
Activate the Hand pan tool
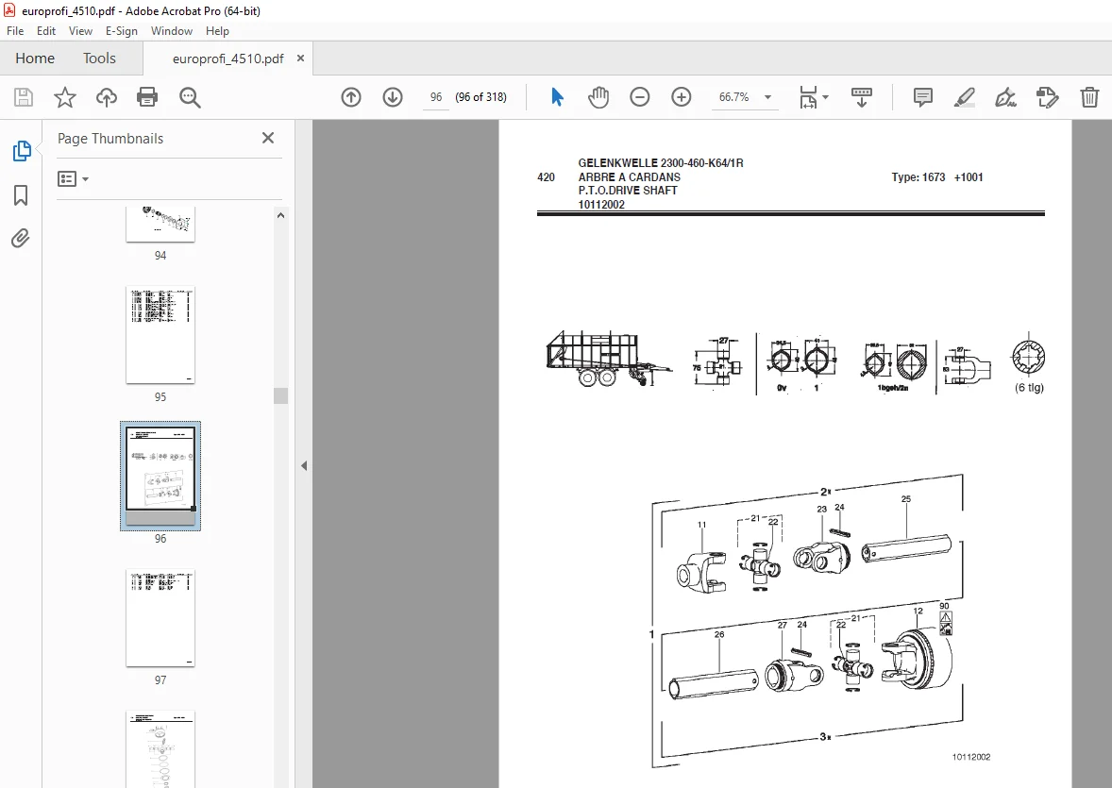(x=598, y=97)
